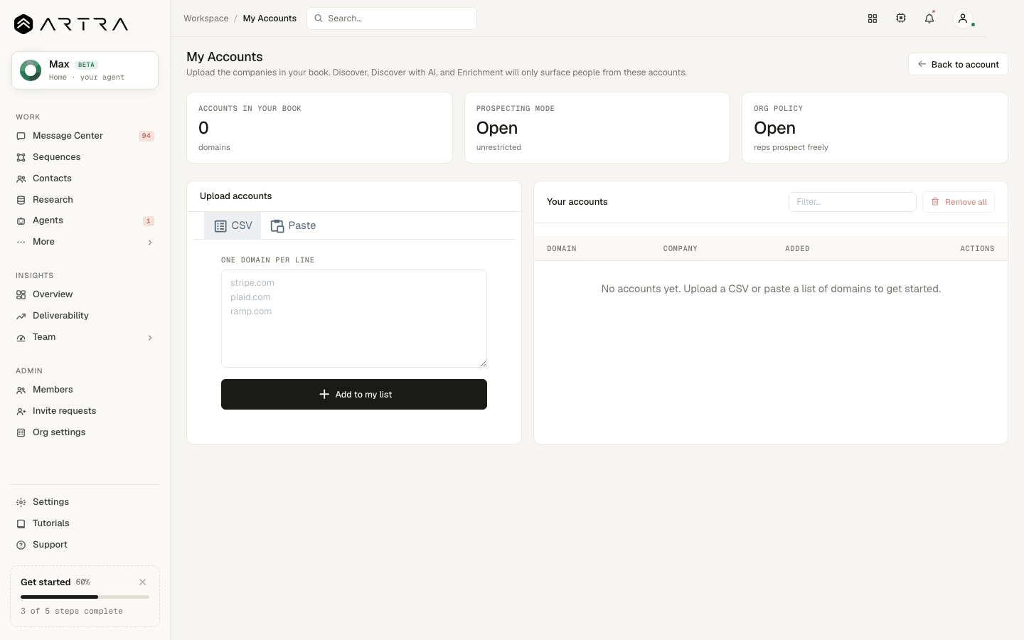Click the Tutorials book icon
1024x640 pixels.
tap(21, 523)
